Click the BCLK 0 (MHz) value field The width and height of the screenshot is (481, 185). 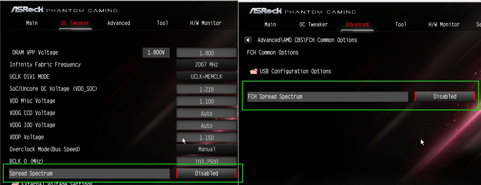pos(206,162)
